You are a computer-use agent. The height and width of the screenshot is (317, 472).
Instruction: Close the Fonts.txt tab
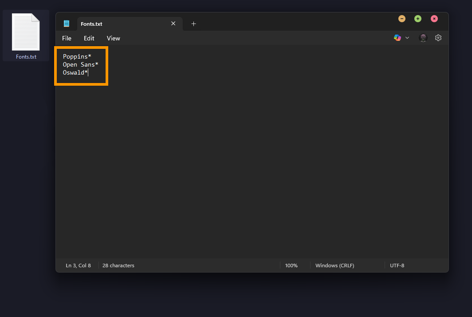pyautogui.click(x=173, y=24)
